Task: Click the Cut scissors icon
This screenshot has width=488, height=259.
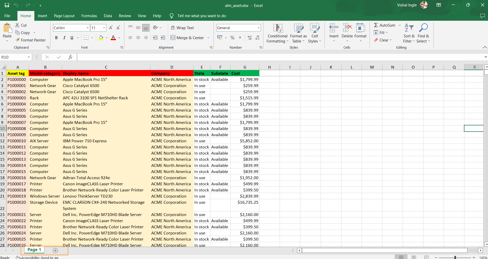Action: coord(17,25)
